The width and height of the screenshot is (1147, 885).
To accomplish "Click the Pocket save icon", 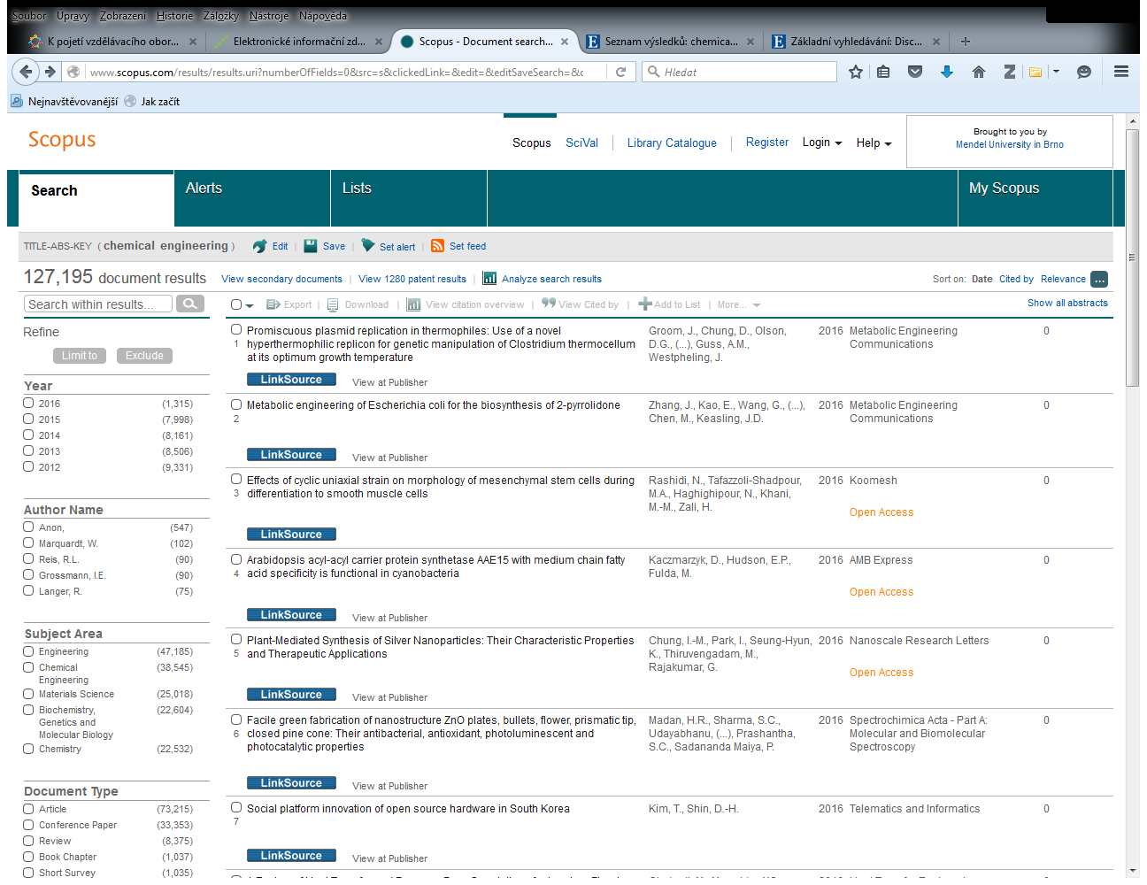I will 915,72.
